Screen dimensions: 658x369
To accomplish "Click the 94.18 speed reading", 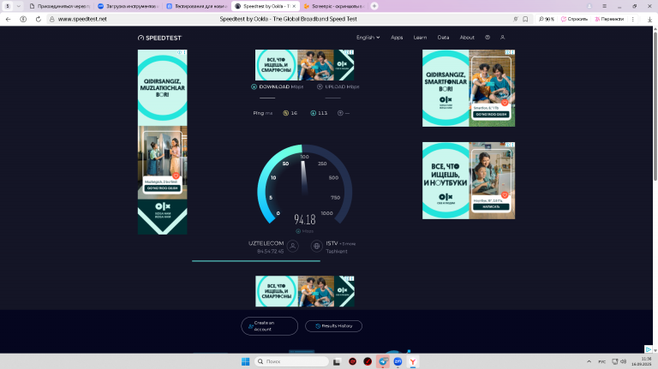I will click(x=305, y=219).
